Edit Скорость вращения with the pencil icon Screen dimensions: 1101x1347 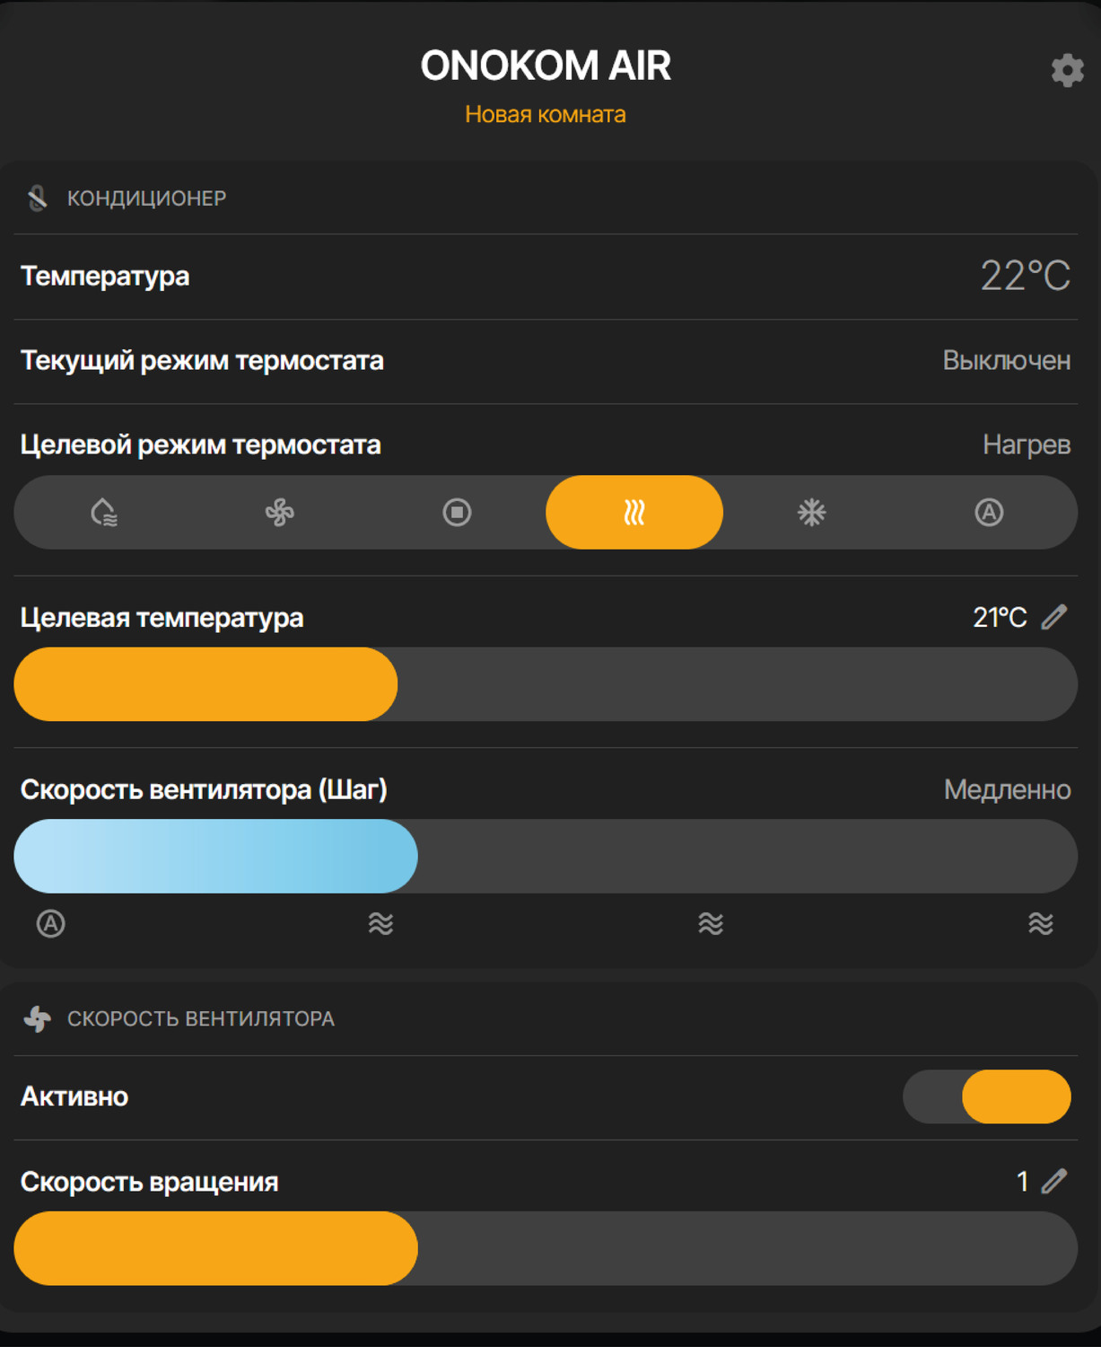click(1054, 1183)
